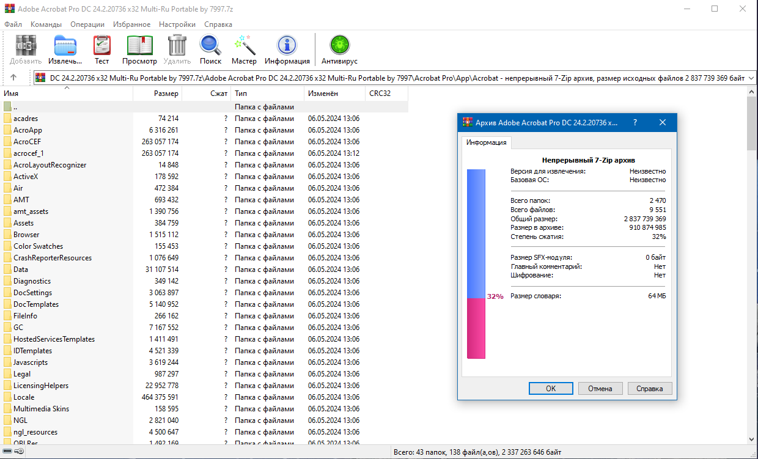This screenshot has width=758, height=459.
Task: Run the archive Test tool
Action: click(x=101, y=50)
